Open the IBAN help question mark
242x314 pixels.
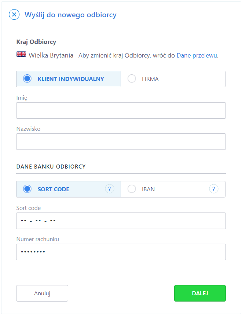pyautogui.click(x=214, y=189)
